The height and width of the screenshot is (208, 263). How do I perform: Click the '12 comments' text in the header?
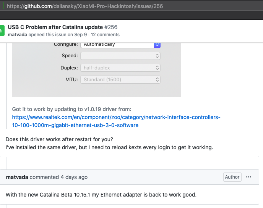(105, 35)
